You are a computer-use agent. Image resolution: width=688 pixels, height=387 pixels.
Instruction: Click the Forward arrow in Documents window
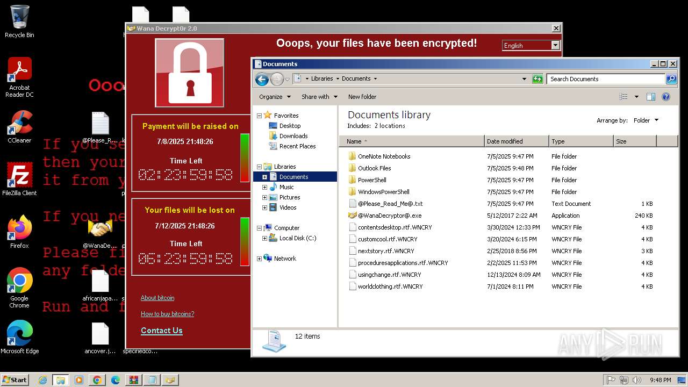click(277, 80)
